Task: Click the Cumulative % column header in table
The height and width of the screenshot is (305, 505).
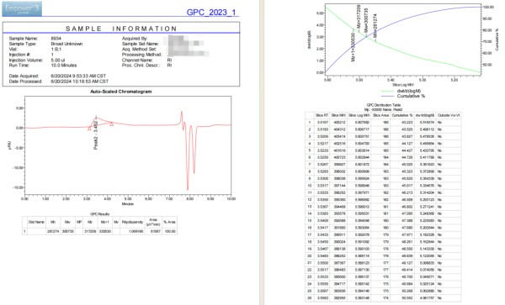Action: pos(402,115)
